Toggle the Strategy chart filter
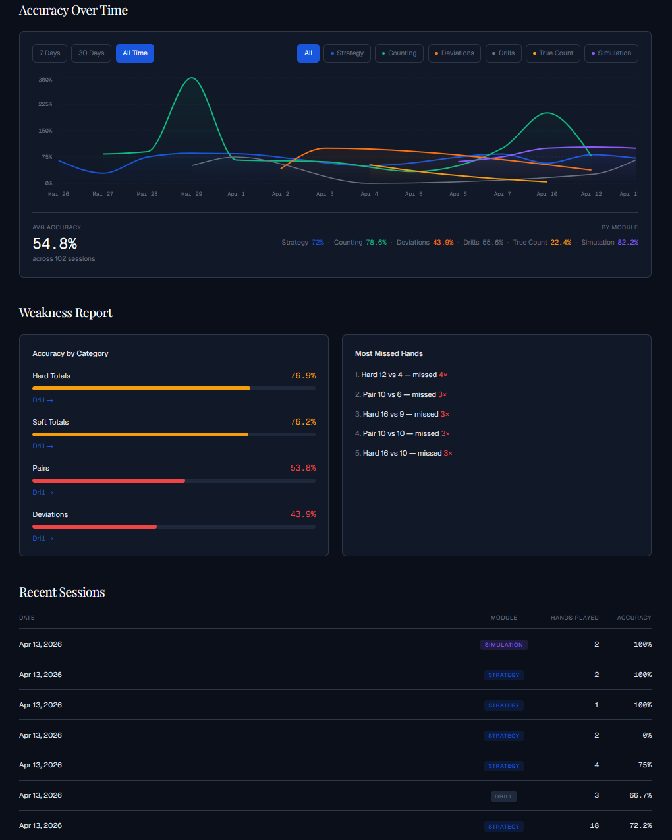Image resolution: width=672 pixels, height=840 pixels. coord(347,53)
